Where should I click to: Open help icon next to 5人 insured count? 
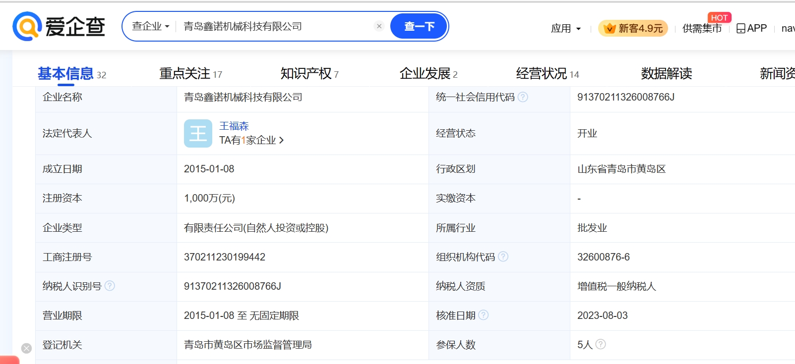601,344
